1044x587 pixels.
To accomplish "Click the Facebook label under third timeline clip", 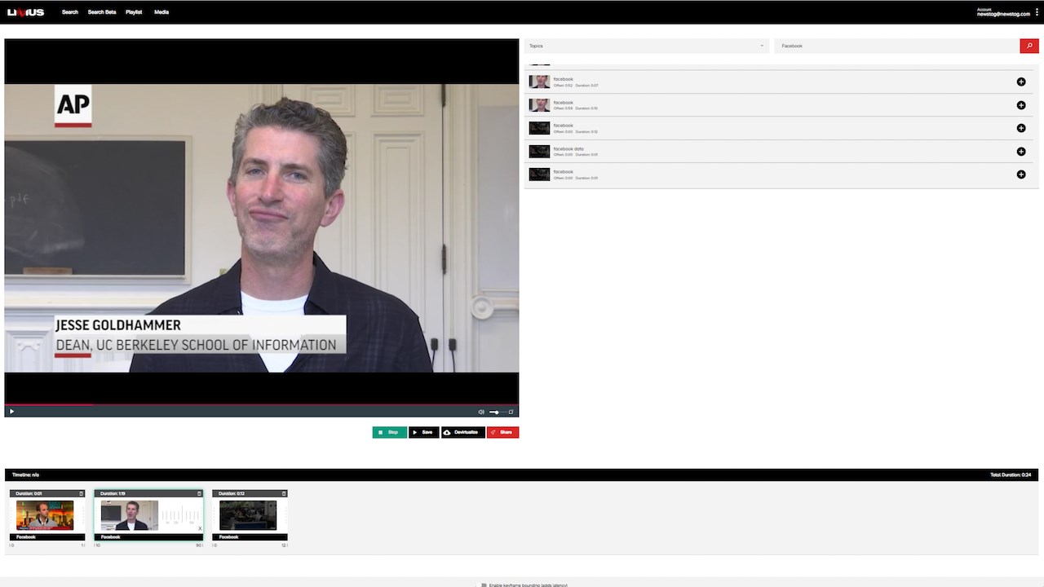I will click(x=229, y=537).
